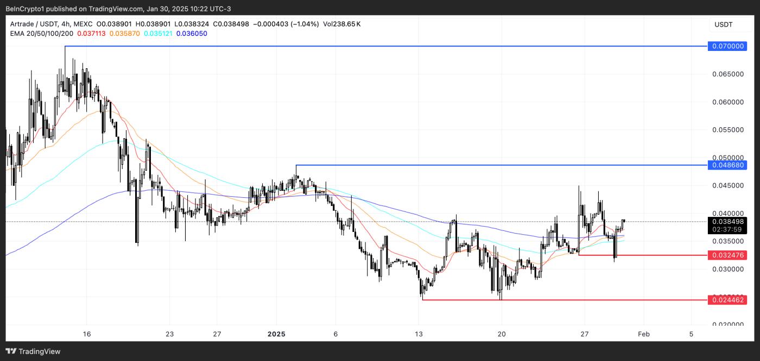Select the orange EMA 50 value 0.035870

(x=124, y=34)
